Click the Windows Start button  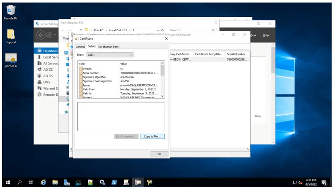pyautogui.click(x=8, y=182)
